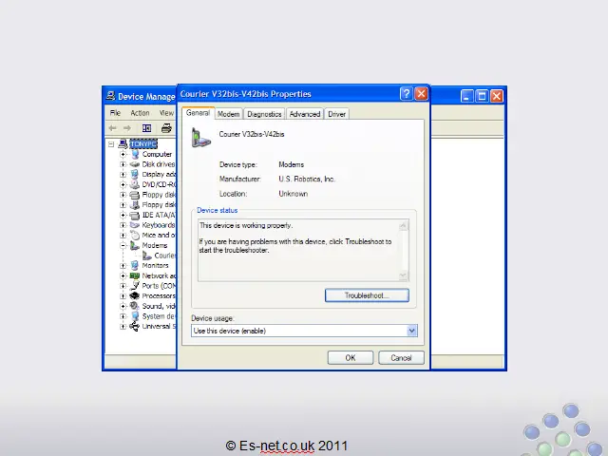Expand the Monitors category
The height and width of the screenshot is (456, 608).
click(x=123, y=266)
